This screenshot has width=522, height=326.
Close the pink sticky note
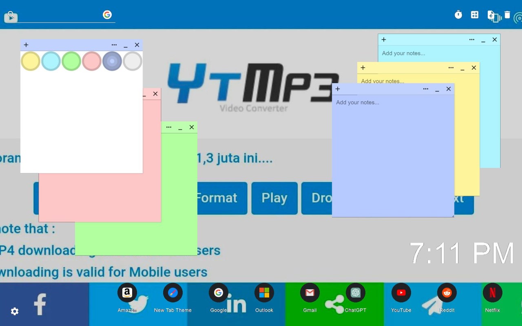(x=155, y=94)
